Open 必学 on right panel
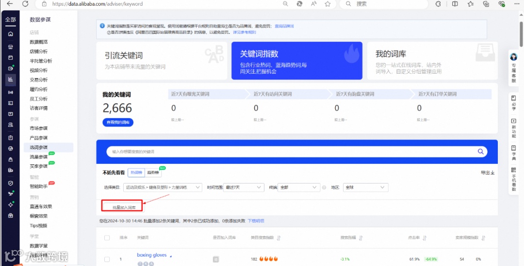The image size is (524, 266). point(514,102)
